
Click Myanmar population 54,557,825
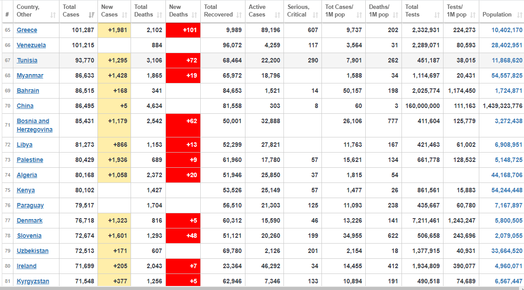pos(507,76)
